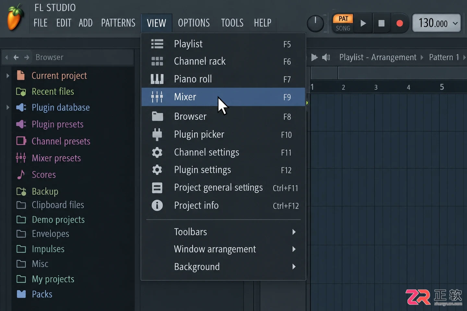
Task: Switch to PAT pattern mode
Action: [x=343, y=19]
